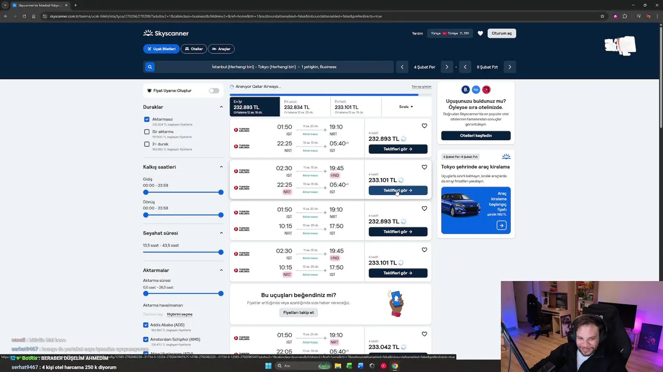Open new browser tab with plus icon
The width and height of the screenshot is (663, 372).
pos(76,5)
